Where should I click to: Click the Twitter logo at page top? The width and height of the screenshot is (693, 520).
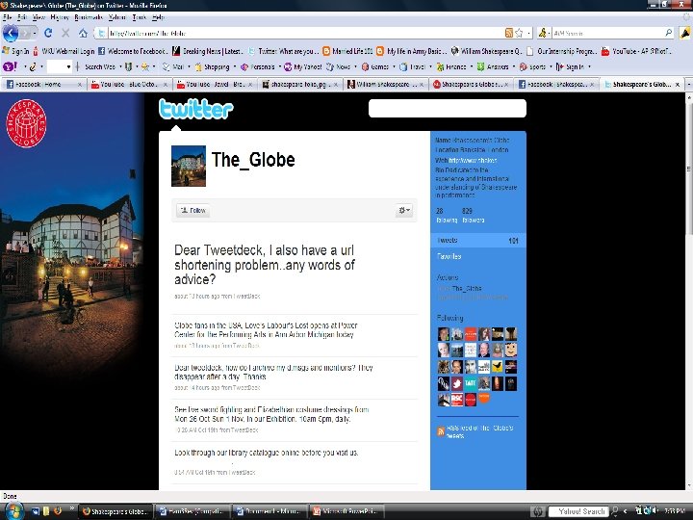(x=195, y=109)
